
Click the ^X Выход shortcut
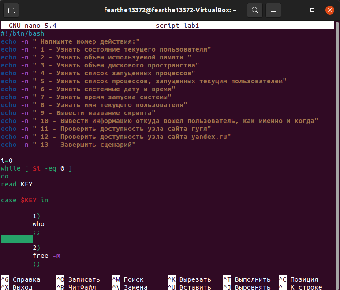[17, 287]
